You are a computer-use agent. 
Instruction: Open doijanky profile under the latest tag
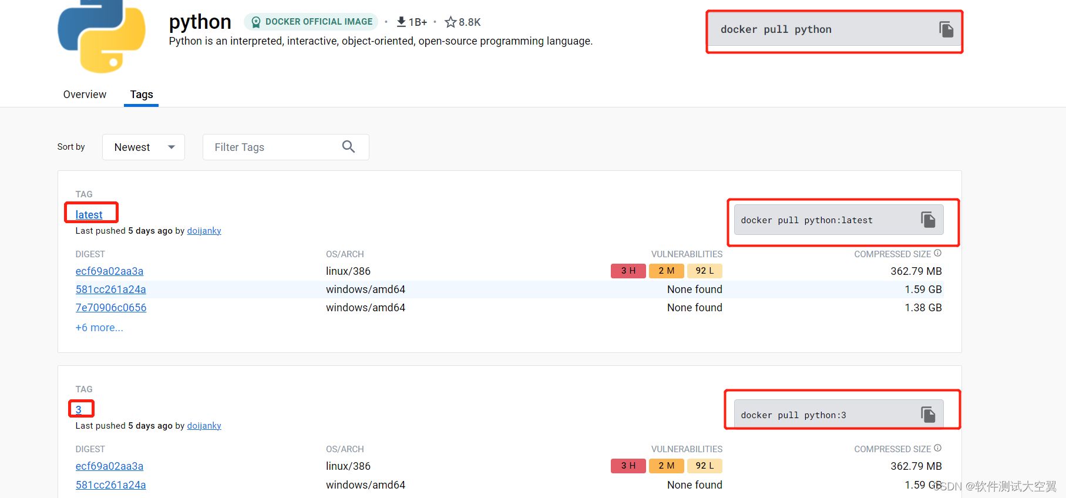(x=204, y=231)
